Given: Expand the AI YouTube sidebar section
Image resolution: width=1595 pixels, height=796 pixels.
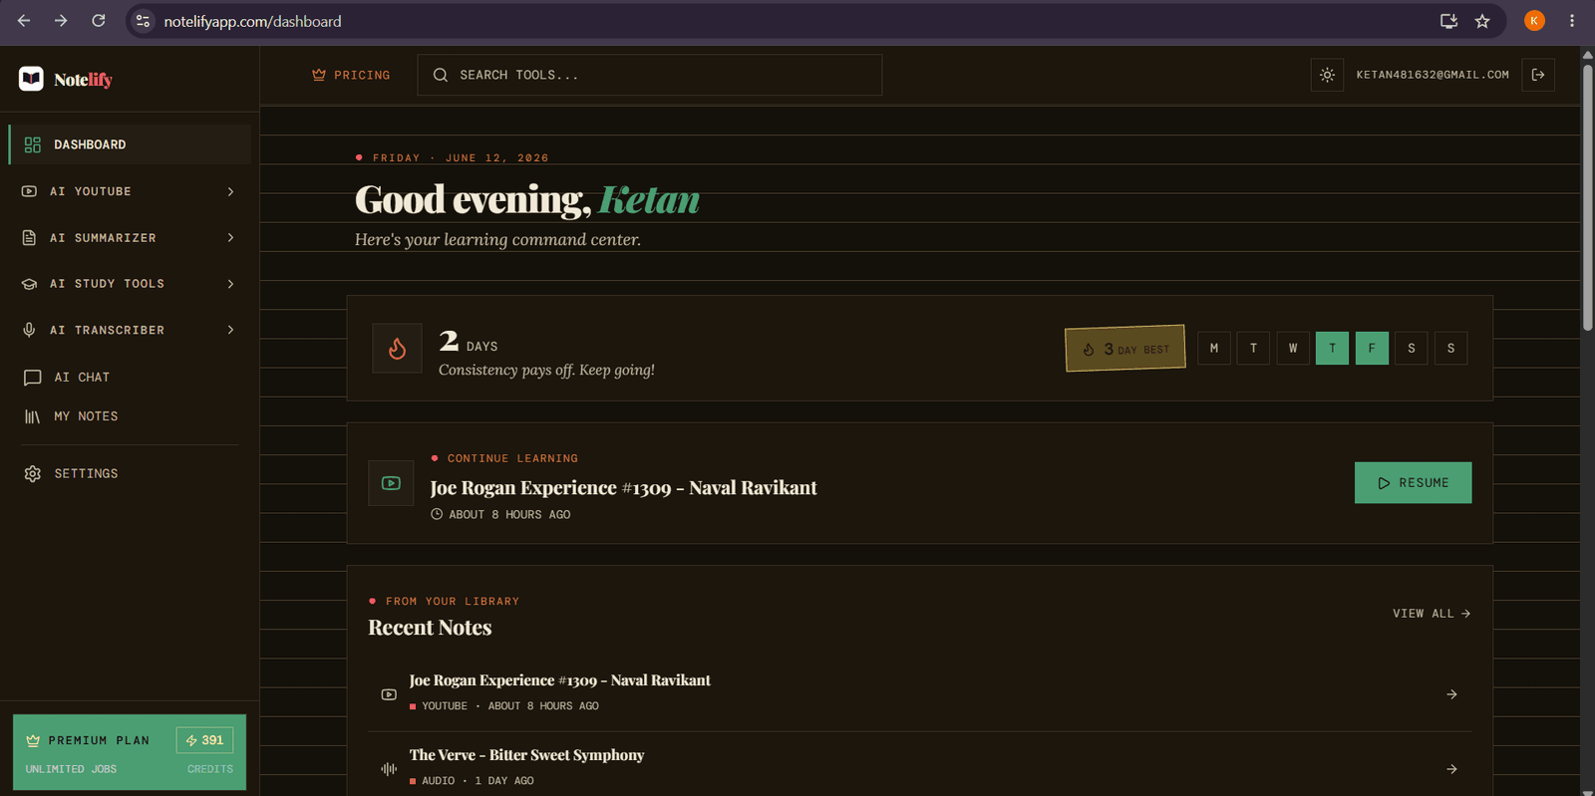Looking at the screenshot, I should pyautogui.click(x=130, y=191).
